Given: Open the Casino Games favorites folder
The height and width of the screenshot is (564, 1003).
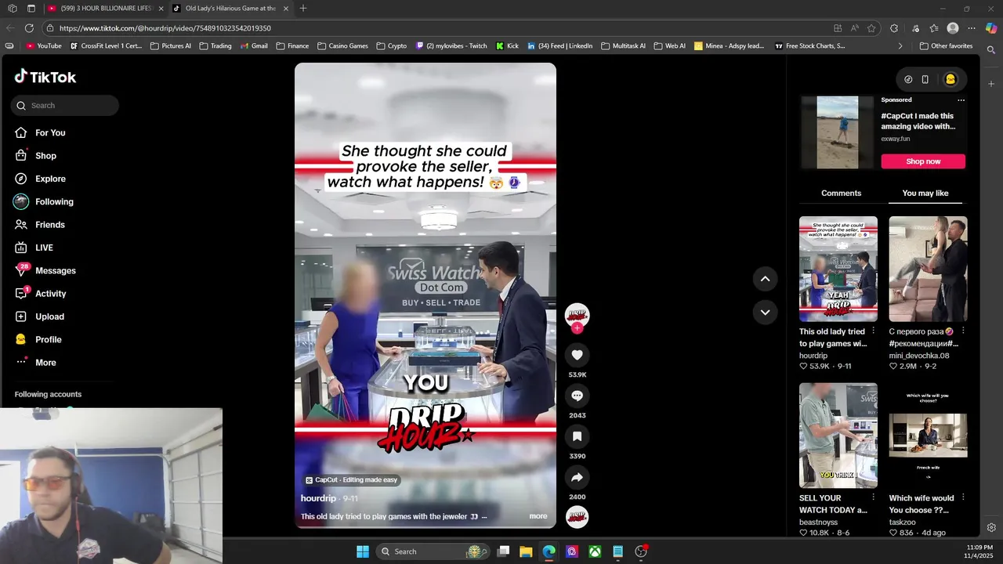Looking at the screenshot, I should click(342, 46).
